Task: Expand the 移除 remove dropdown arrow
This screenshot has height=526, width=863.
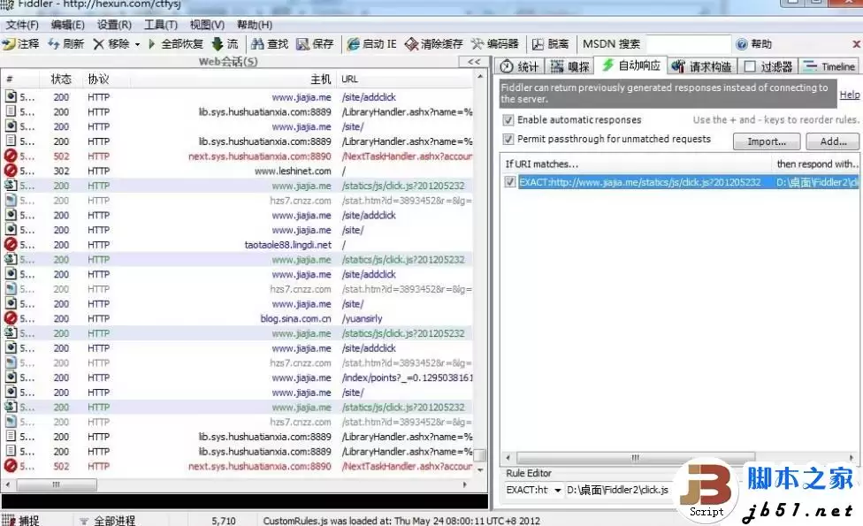Action: [x=137, y=44]
